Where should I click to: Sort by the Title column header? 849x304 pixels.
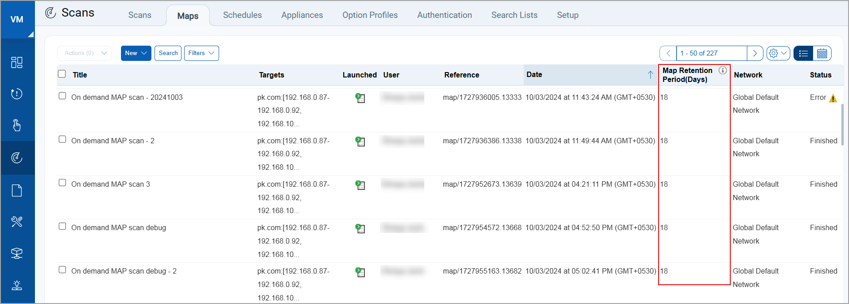point(80,75)
